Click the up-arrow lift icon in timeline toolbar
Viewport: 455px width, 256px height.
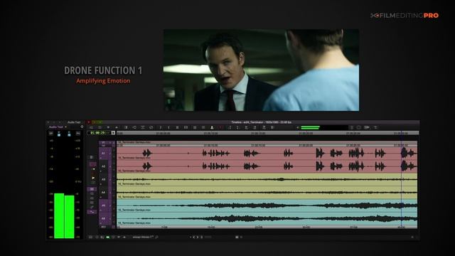[117, 127]
